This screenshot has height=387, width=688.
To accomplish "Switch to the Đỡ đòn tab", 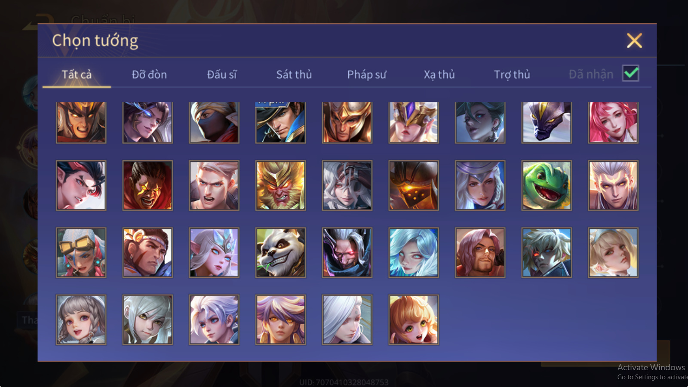I will (x=149, y=74).
